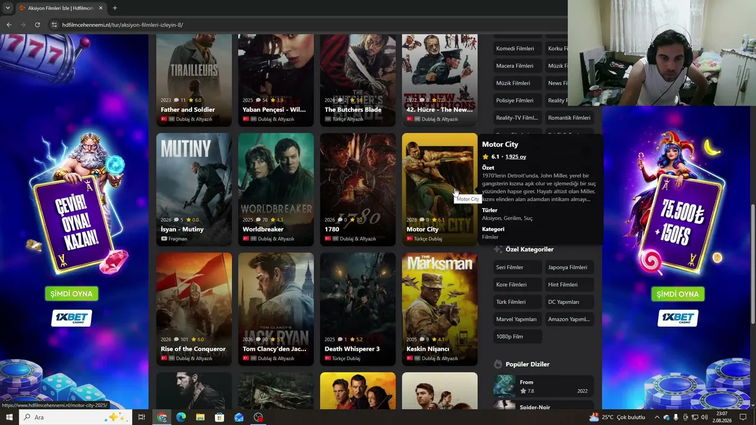756x425 pixels.
Task: Open Microsoft Store from the taskbar
Action: point(219,417)
